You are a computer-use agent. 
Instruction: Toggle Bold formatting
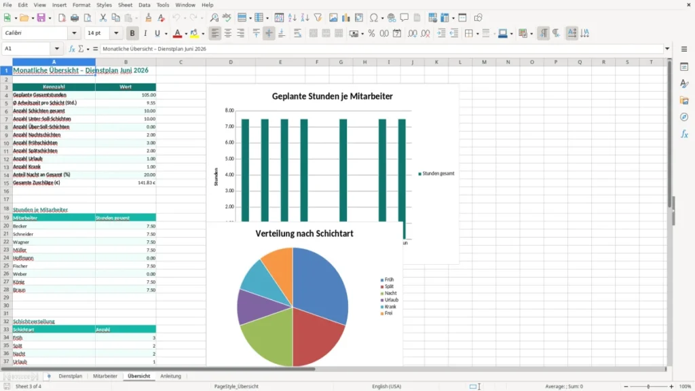tap(132, 33)
